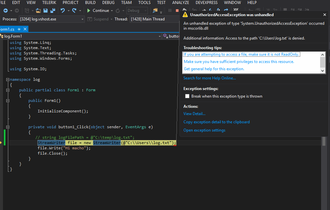Click the Continue button
This screenshot has height=210, width=330.
pyautogui.click(x=99, y=10)
